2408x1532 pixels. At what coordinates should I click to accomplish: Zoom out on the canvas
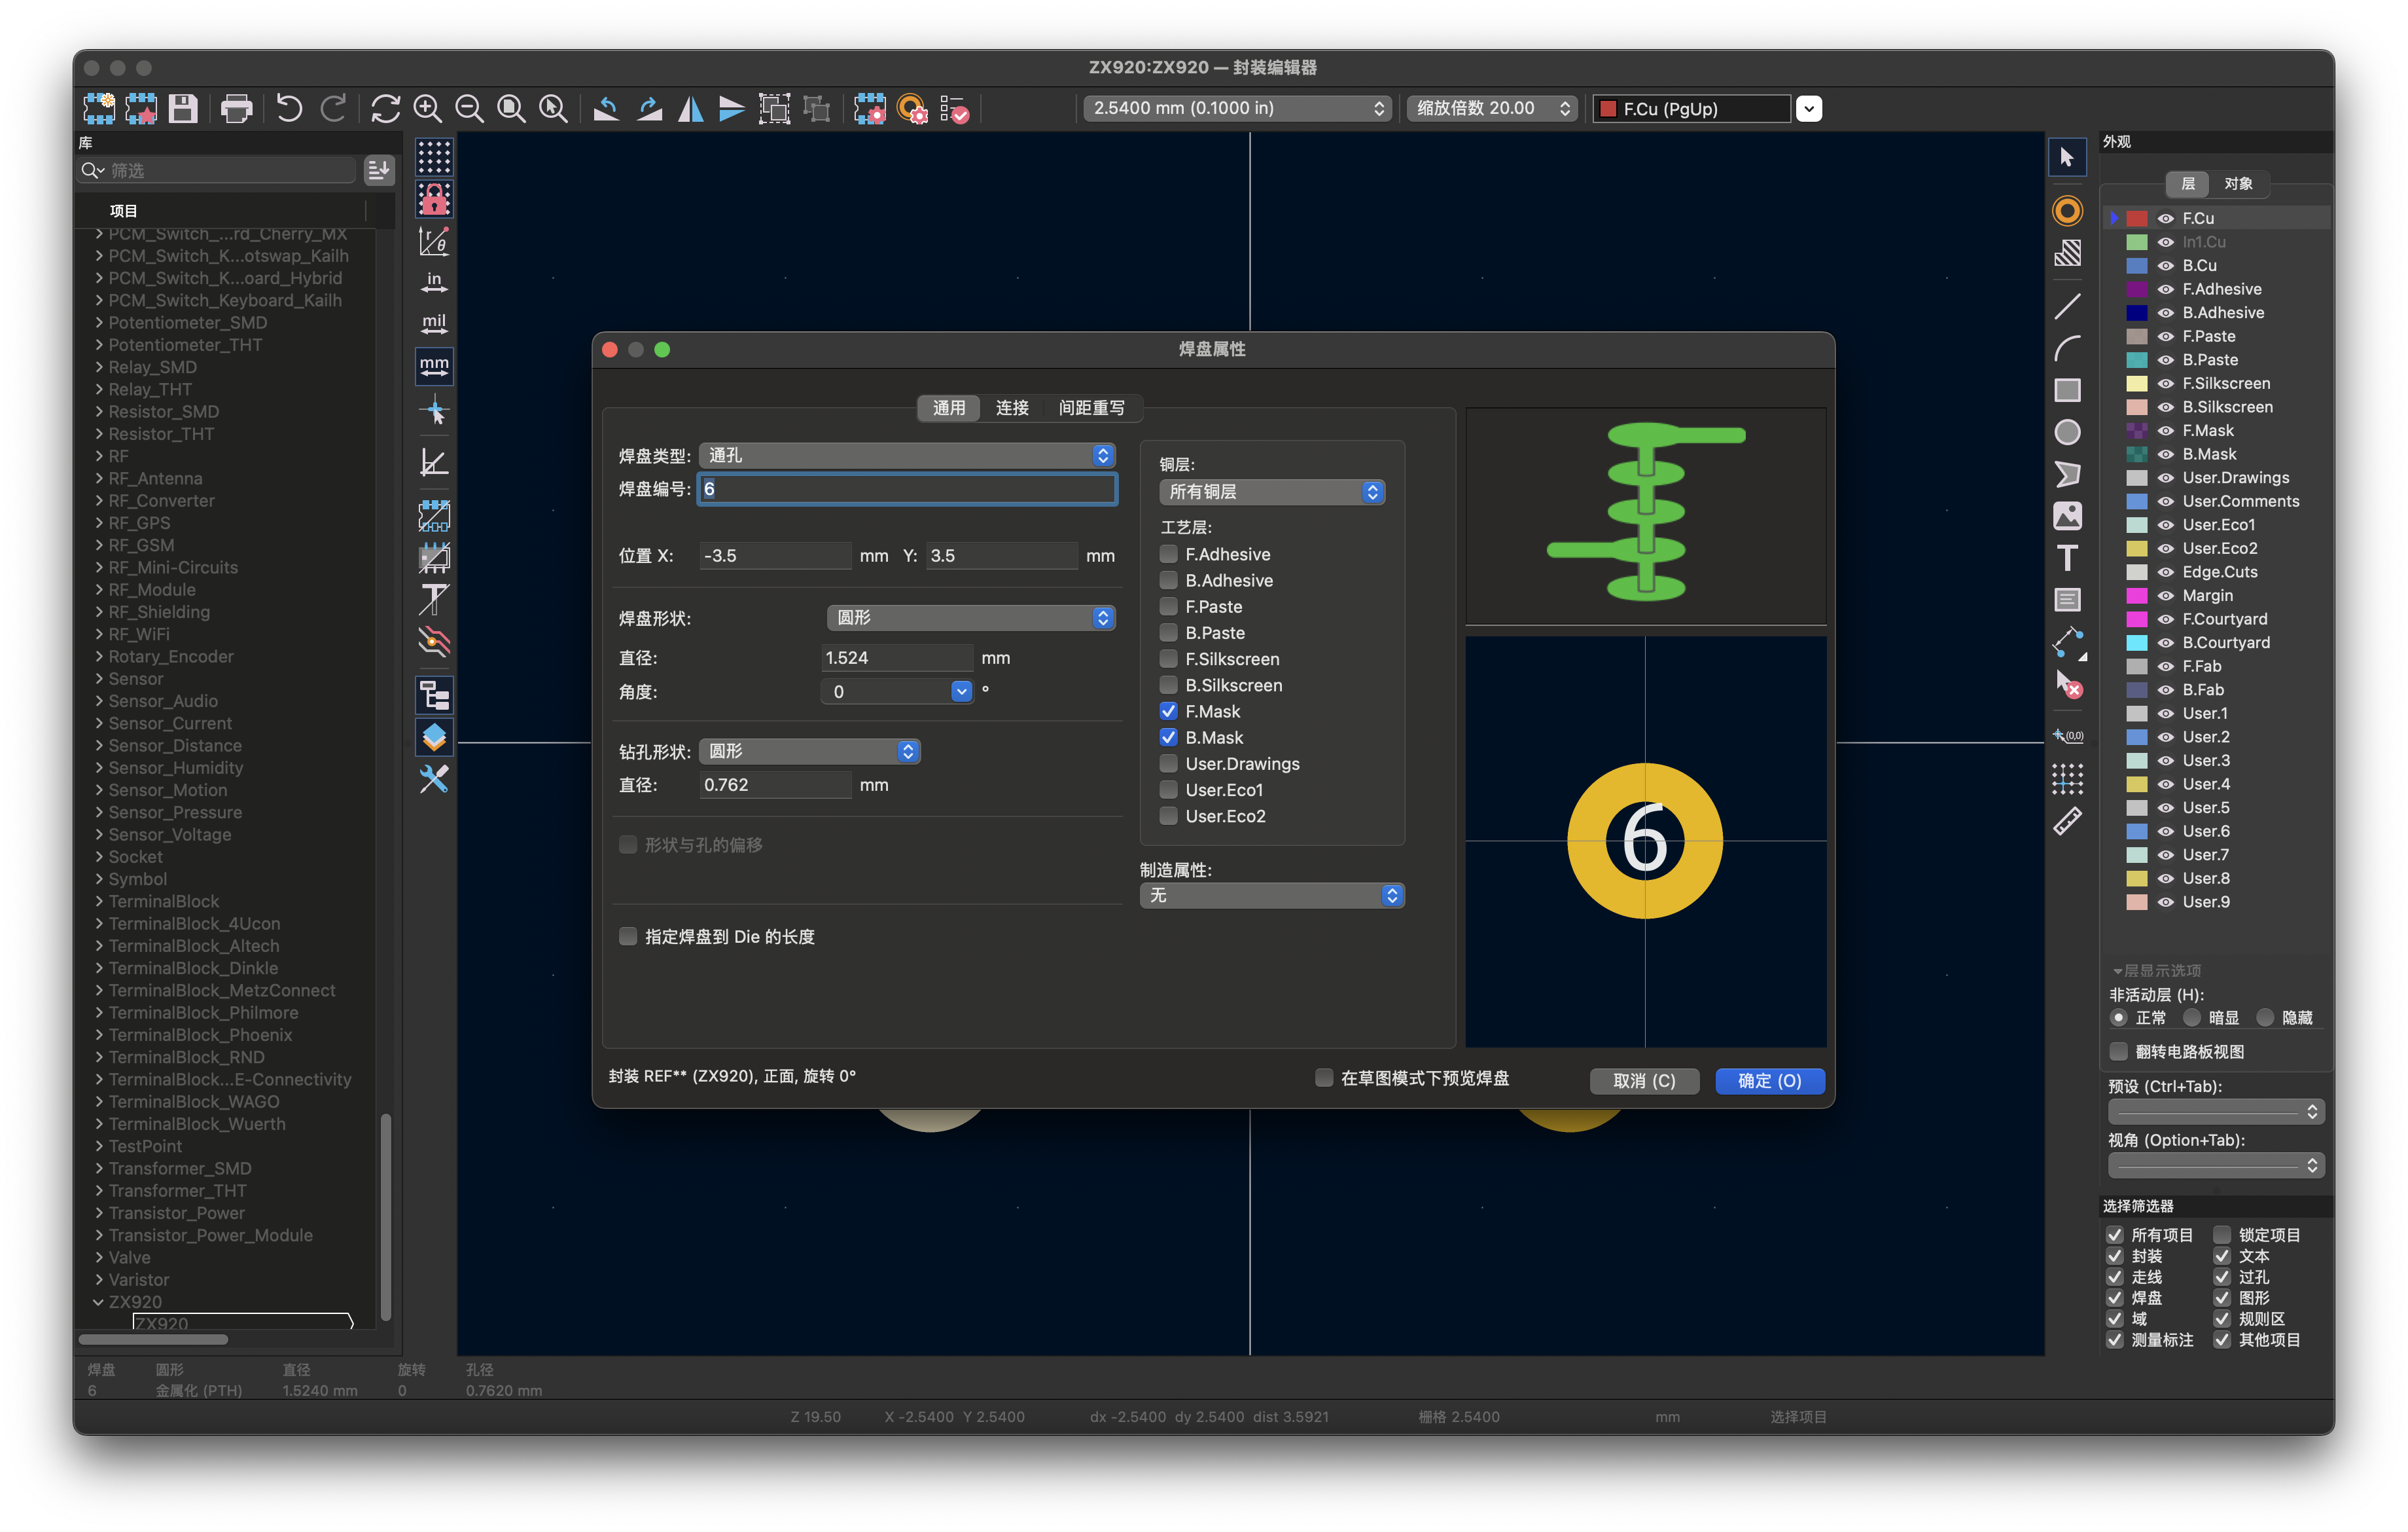pos(470,108)
